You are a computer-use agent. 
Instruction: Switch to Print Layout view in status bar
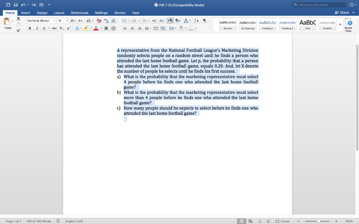click(241, 221)
